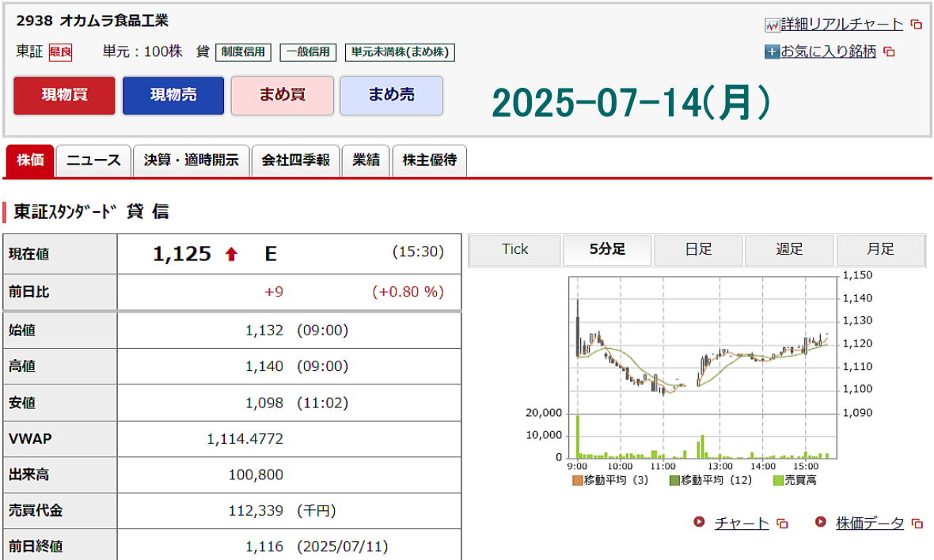Switch chart to 週足
Screen dimensions: 934x560
(x=789, y=250)
